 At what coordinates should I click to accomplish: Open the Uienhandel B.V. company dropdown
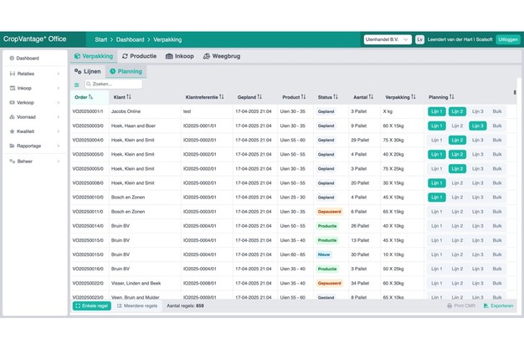[x=387, y=39]
